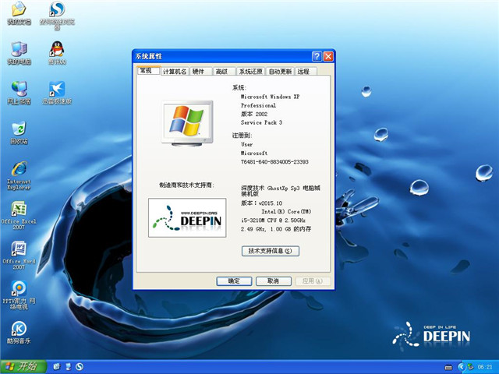
Task: Open Office Word 2007 shortcut
Action: pos(17,250)
